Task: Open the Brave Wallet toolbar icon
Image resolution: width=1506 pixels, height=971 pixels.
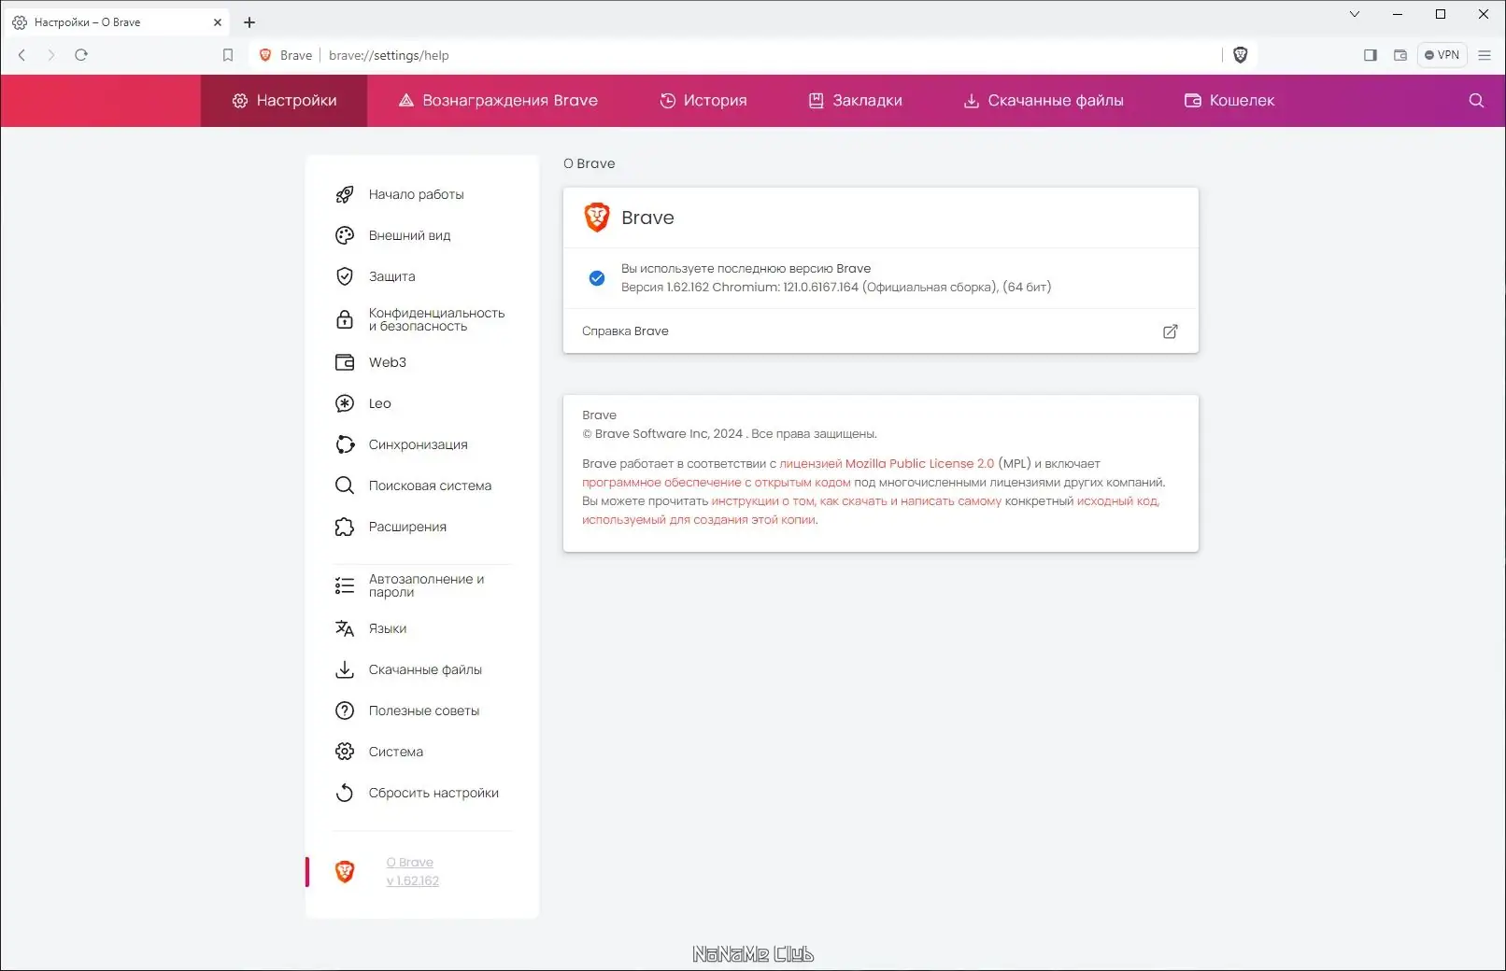Action: click(1400, 55)
